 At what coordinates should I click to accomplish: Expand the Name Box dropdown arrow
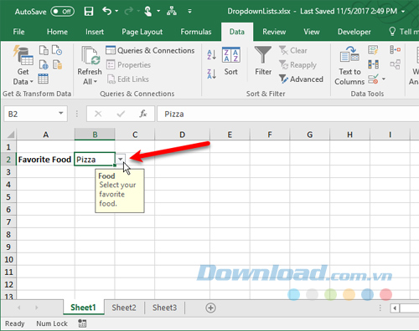(x=60, y=114)
